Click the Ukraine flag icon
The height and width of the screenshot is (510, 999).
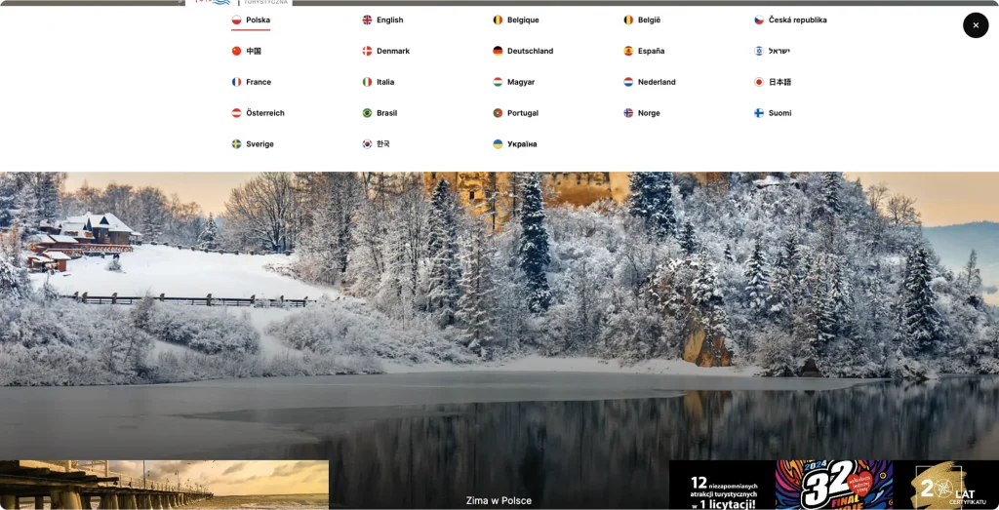coord(498,144)
